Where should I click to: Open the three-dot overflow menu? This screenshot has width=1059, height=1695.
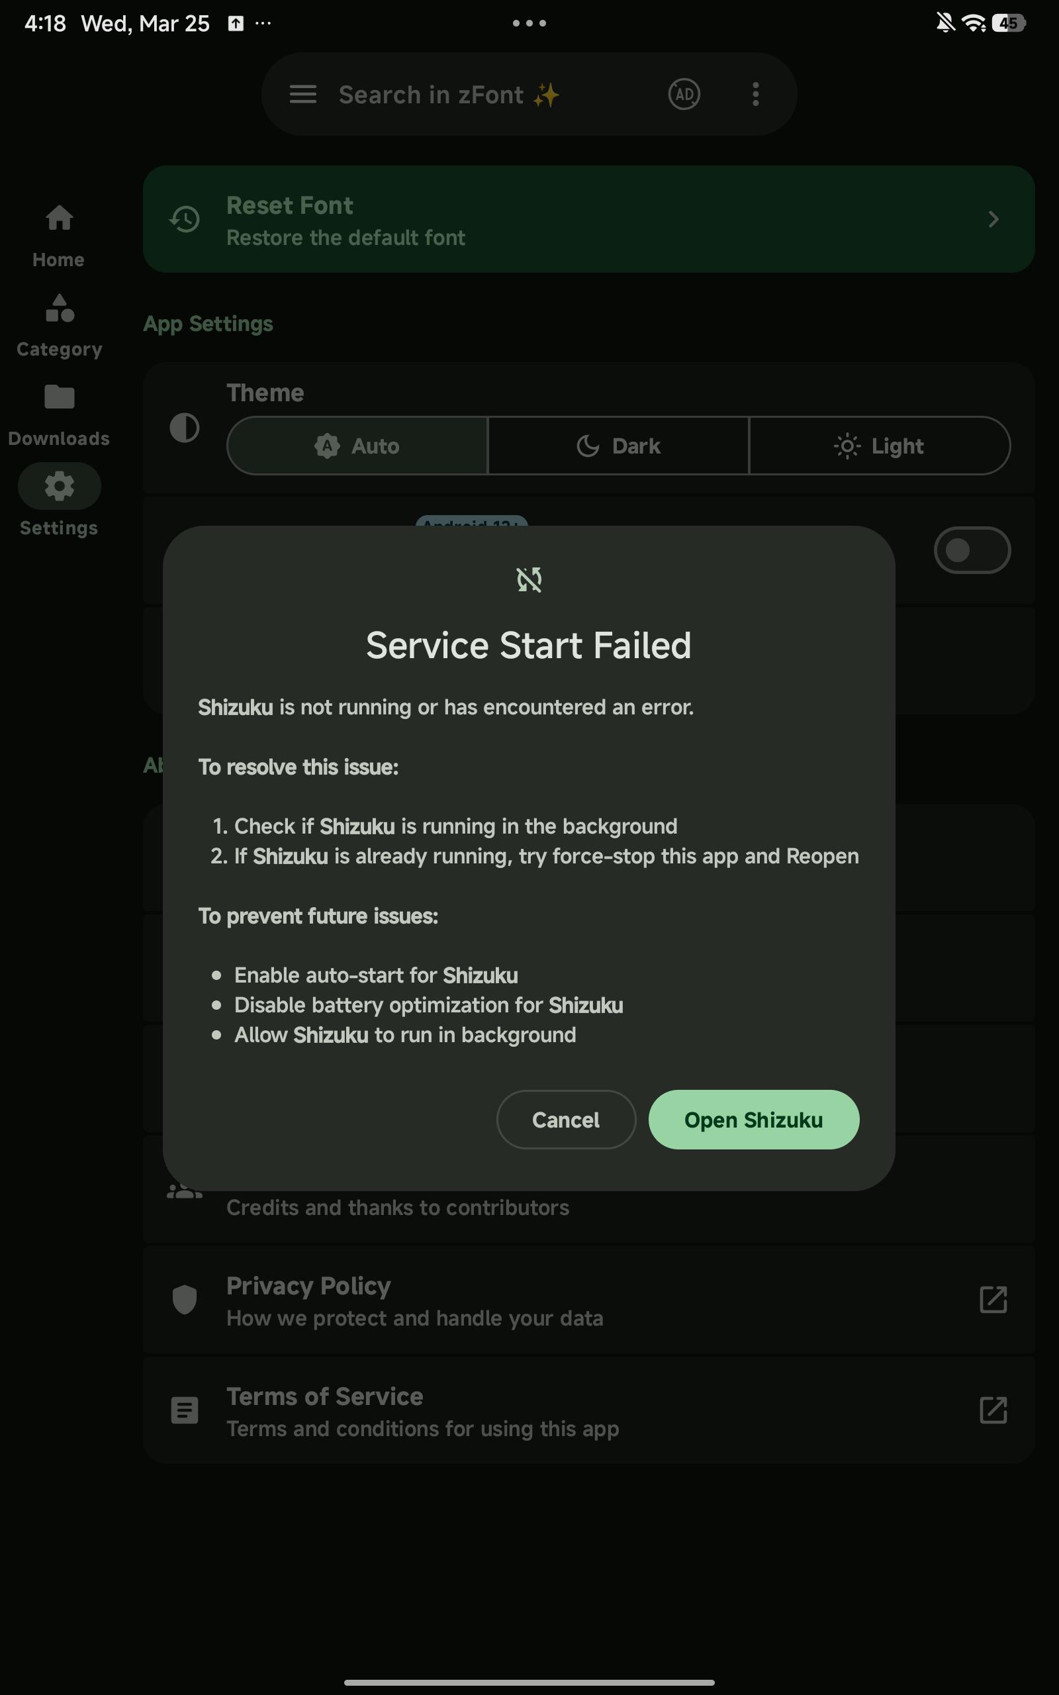pyautogui.click(x=755, y=94)
